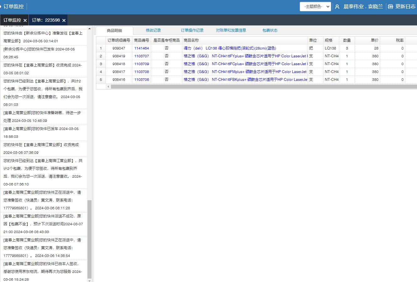Click the user avatar icon beside 晨泰伟业

pos(337,7)
